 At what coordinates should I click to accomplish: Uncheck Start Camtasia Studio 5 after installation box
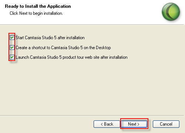click(12, 37)
